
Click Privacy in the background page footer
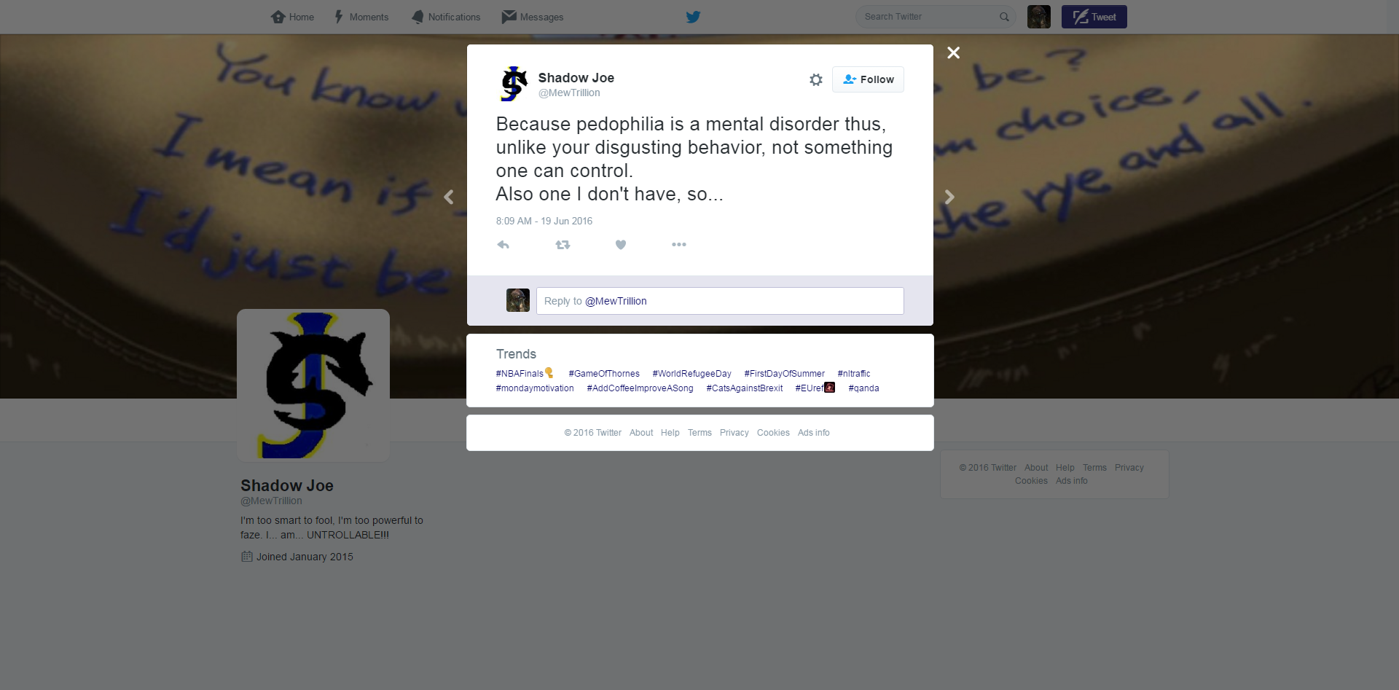click(1129, 468)
